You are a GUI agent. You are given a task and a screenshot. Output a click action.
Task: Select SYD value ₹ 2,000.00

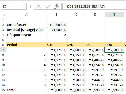tap(76, 50)
